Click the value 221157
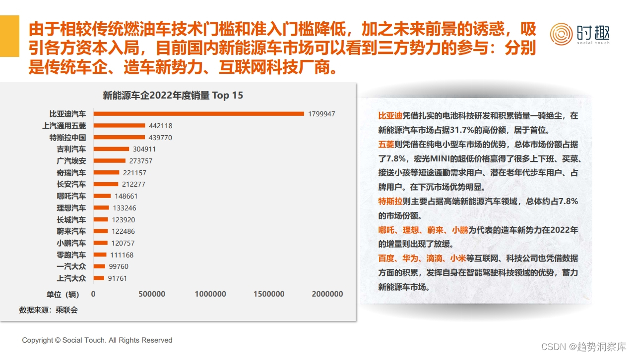Image resolution: width=634 pixels, height=356 pixels. click(x=134, y=173)
